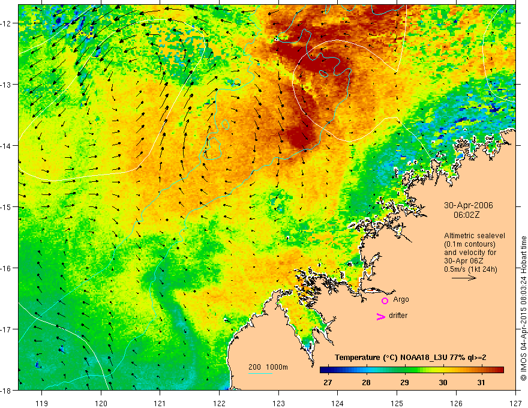Click the longitude axis label 123
The height and width of the screenshot is (408, 528).
coord(278,403)
